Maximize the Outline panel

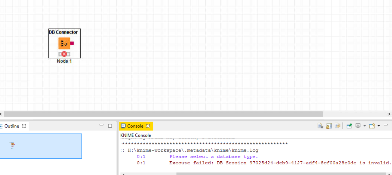(x=110, y=126)
